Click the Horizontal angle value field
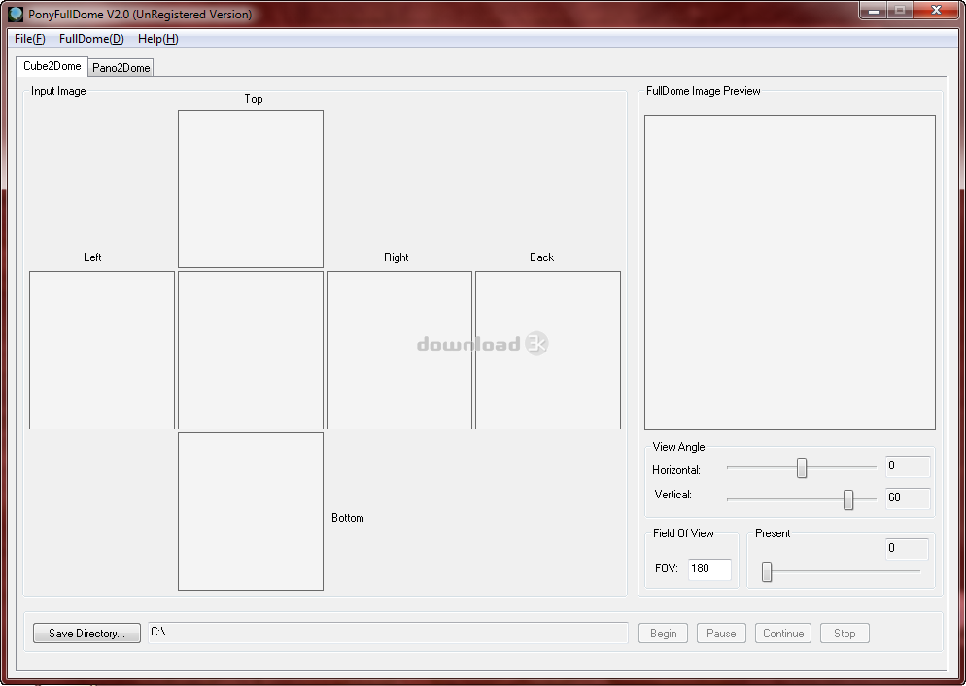The width and height of the screenshot is (966, 686). [908, 466]
